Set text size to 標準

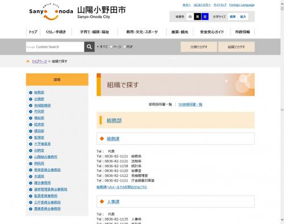click(x=233, y=16)
